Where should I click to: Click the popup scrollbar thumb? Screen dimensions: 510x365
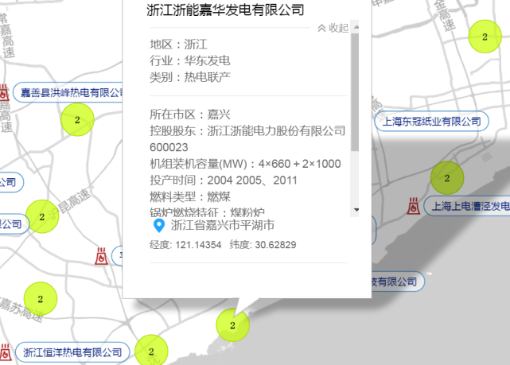tap(355, 92)
